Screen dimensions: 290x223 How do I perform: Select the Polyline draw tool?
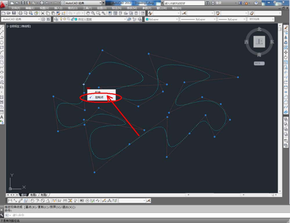click(2, 37)
